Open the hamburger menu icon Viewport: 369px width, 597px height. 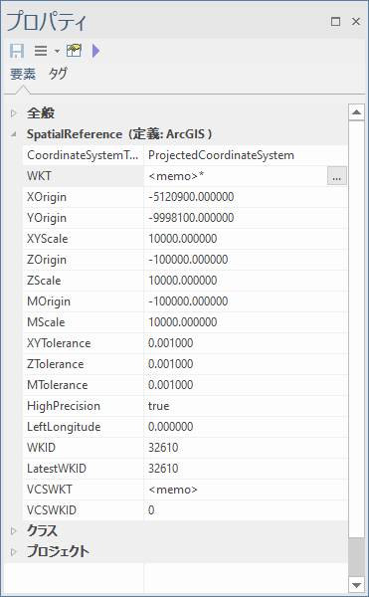(41, 51)
